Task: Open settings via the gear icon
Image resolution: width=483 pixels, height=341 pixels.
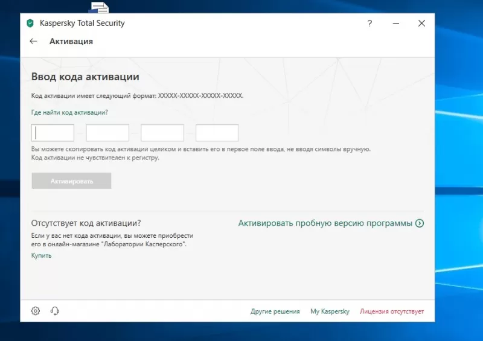Action: pos(36,311)
